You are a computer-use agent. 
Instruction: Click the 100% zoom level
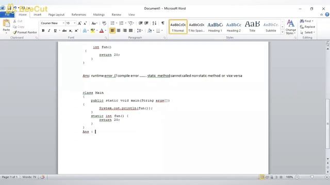pyautogui.click(x=289, y=177)
